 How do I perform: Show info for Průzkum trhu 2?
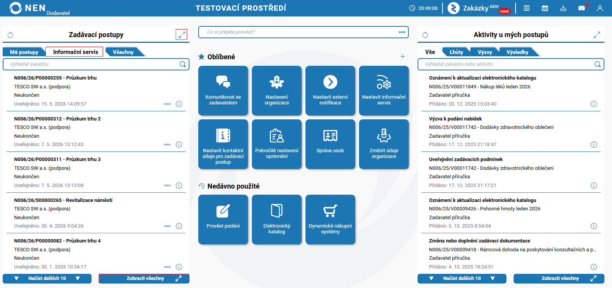click(179, 145)
